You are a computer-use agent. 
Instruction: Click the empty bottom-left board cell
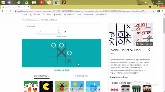[54, 61]
